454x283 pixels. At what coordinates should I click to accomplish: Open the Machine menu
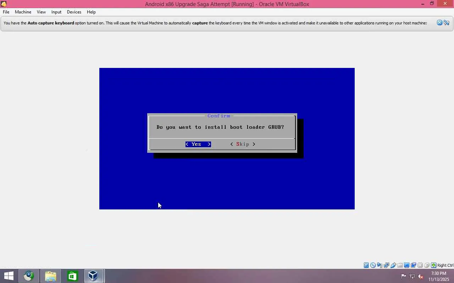coord(23,12)
